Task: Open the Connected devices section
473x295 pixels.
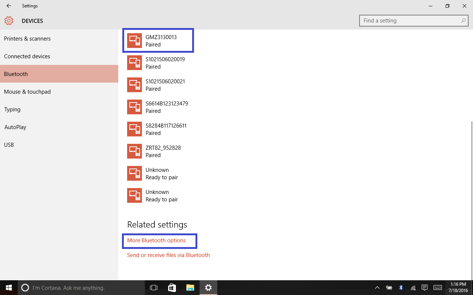Action: click(x=27, y=56)
